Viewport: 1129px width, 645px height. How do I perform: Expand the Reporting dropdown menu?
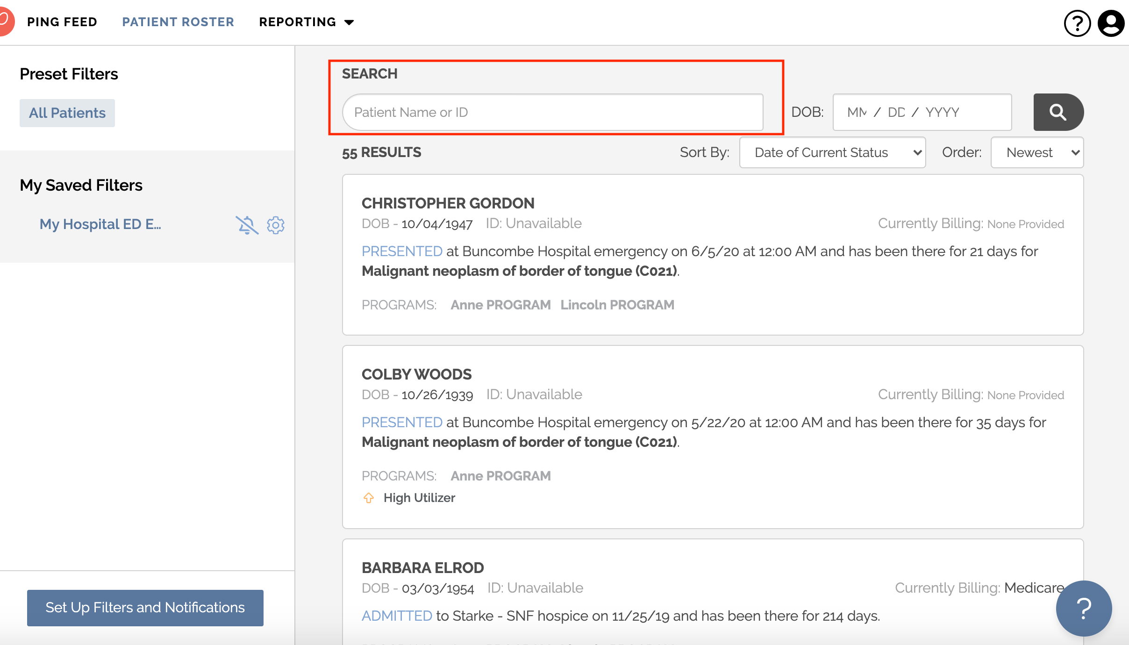coord(307,22)
